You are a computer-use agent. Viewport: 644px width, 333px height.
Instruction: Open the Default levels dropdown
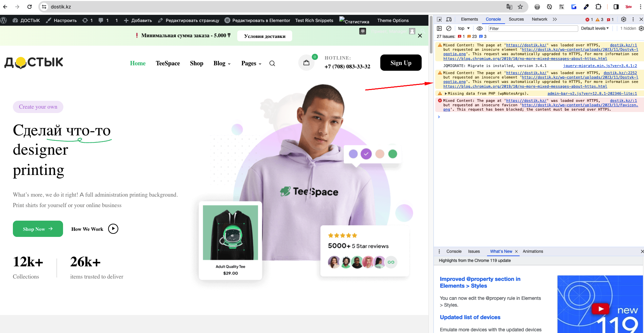click(595, 28)
